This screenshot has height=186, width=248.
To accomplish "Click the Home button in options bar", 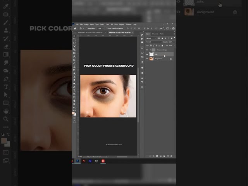I will (x=75, y=28).
